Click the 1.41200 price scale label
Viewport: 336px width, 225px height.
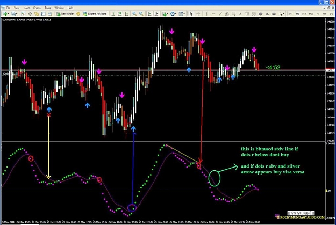330,21
